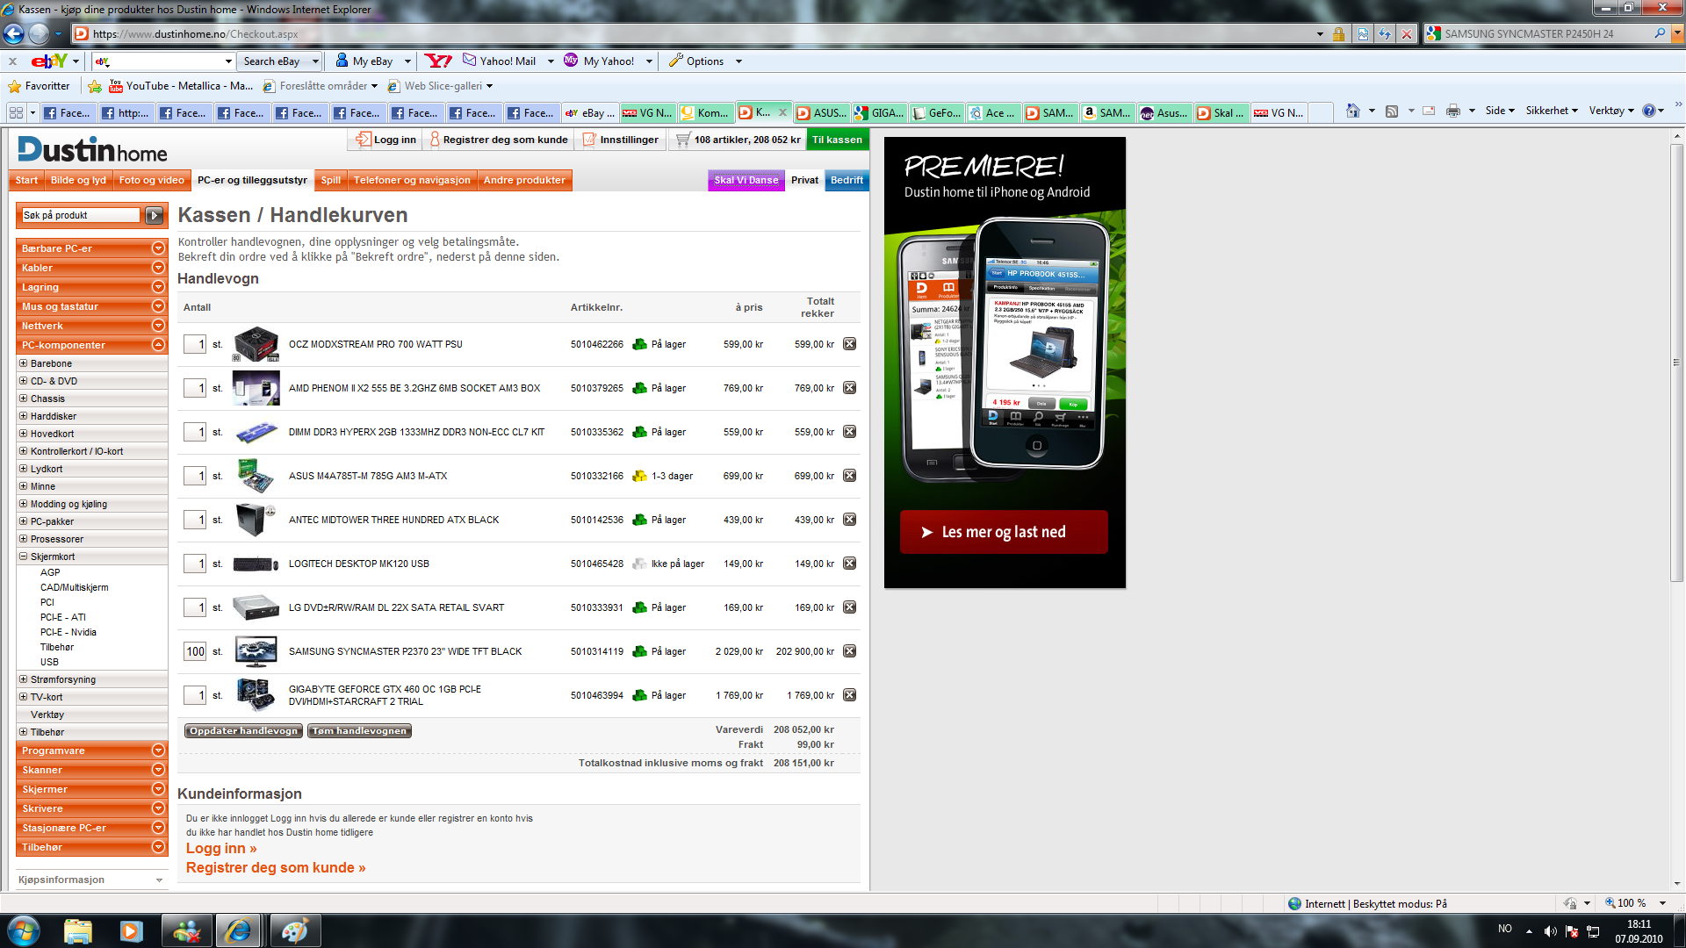Expand the Prosessorer category
The height and width of the screenshot is (948, 1686).
24,539
